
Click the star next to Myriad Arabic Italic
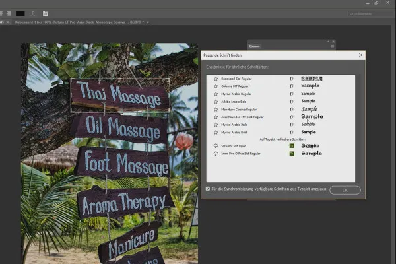tap(216, 125)
